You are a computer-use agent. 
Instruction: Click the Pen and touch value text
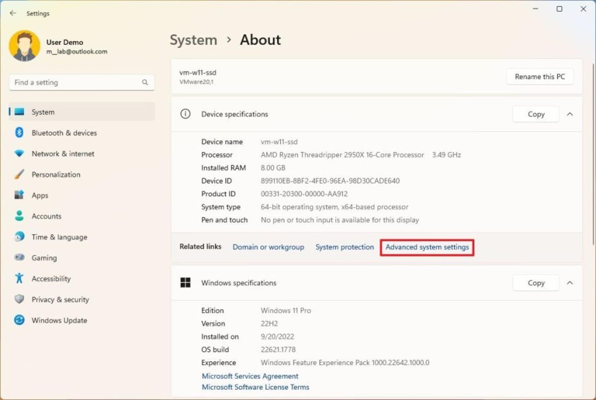pyautogui.click(x=340, y=220)
